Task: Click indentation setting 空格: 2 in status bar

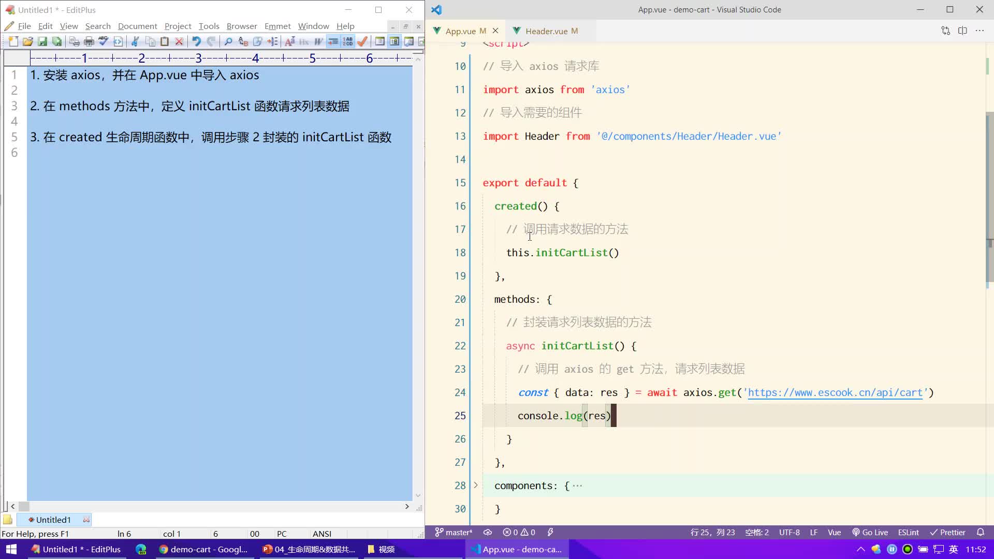Action: 757,532
